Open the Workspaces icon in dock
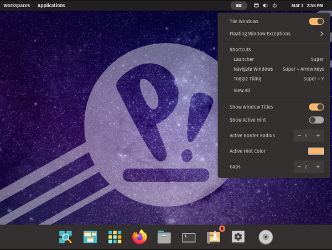The image size is (332, 250). tap(90, 237)
